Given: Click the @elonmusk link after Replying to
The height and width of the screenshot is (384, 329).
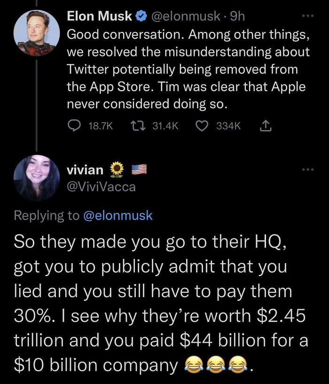Looking at the screenshot, I should pyautogui.click(x=118, y=216).
